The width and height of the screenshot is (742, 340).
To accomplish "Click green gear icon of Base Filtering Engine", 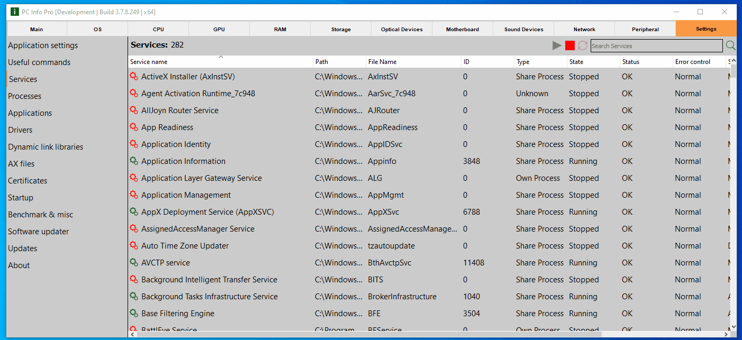I will click(134, 314).
